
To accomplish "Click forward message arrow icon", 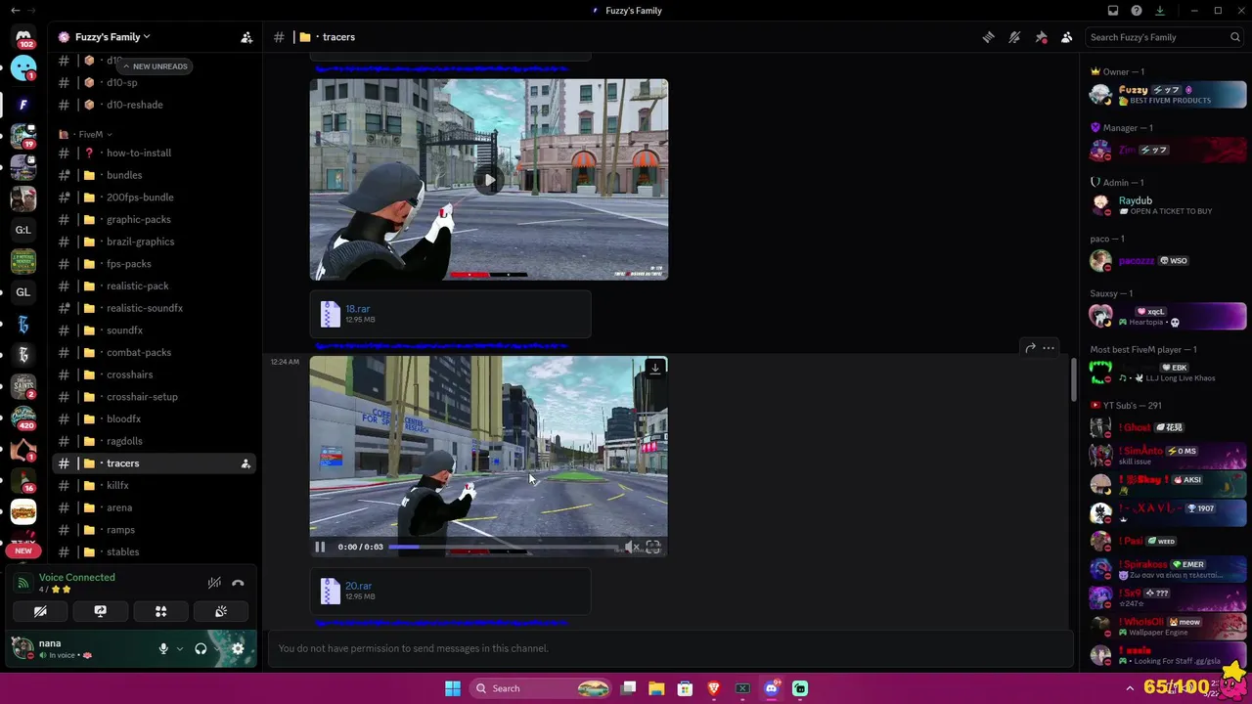I will click(1030, 348).
